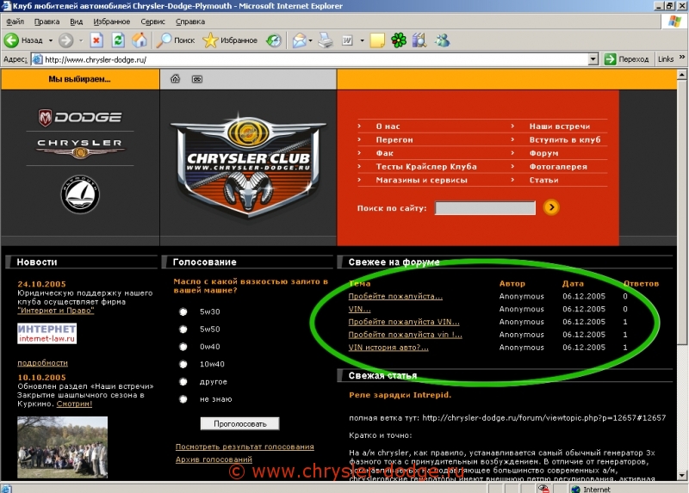Click the vertical scrollbar down arrow
Viewport: 689px width, 493px height.
click(x=682, y=476)
